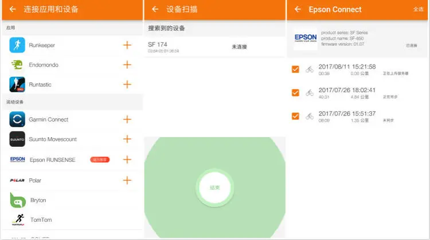The image size is (430, 240).
Task: Add the Polar connection with plus
Action: [127, 181]
